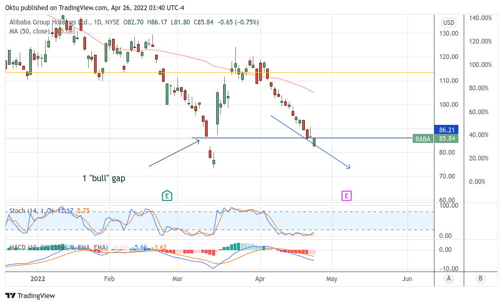Click the Stoch (14, 1, 3) indicator legend

click(x=32, y=211)
